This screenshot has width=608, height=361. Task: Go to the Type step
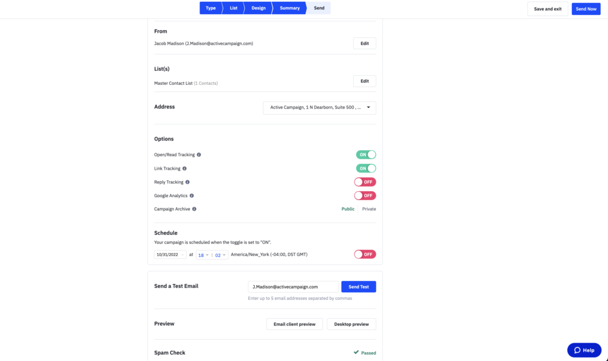[211, 8]
